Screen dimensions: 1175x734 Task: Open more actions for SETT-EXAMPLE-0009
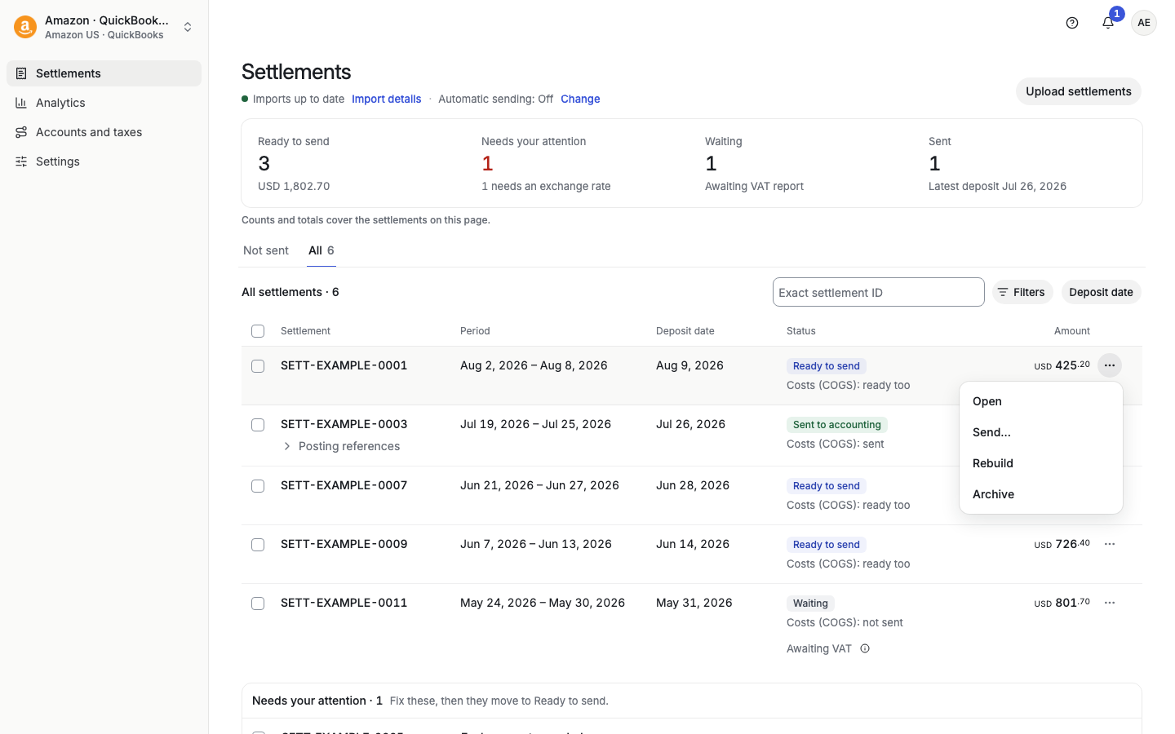pos(1110,544)
